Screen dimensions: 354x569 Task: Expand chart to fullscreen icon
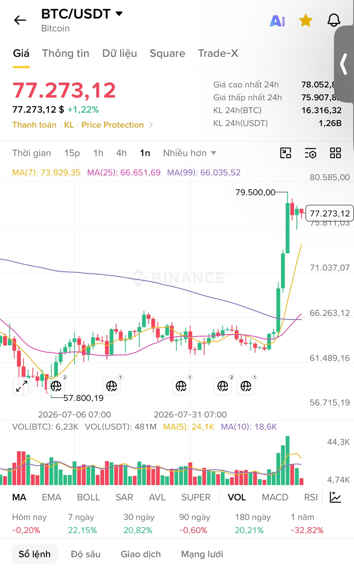pos(21,386)
